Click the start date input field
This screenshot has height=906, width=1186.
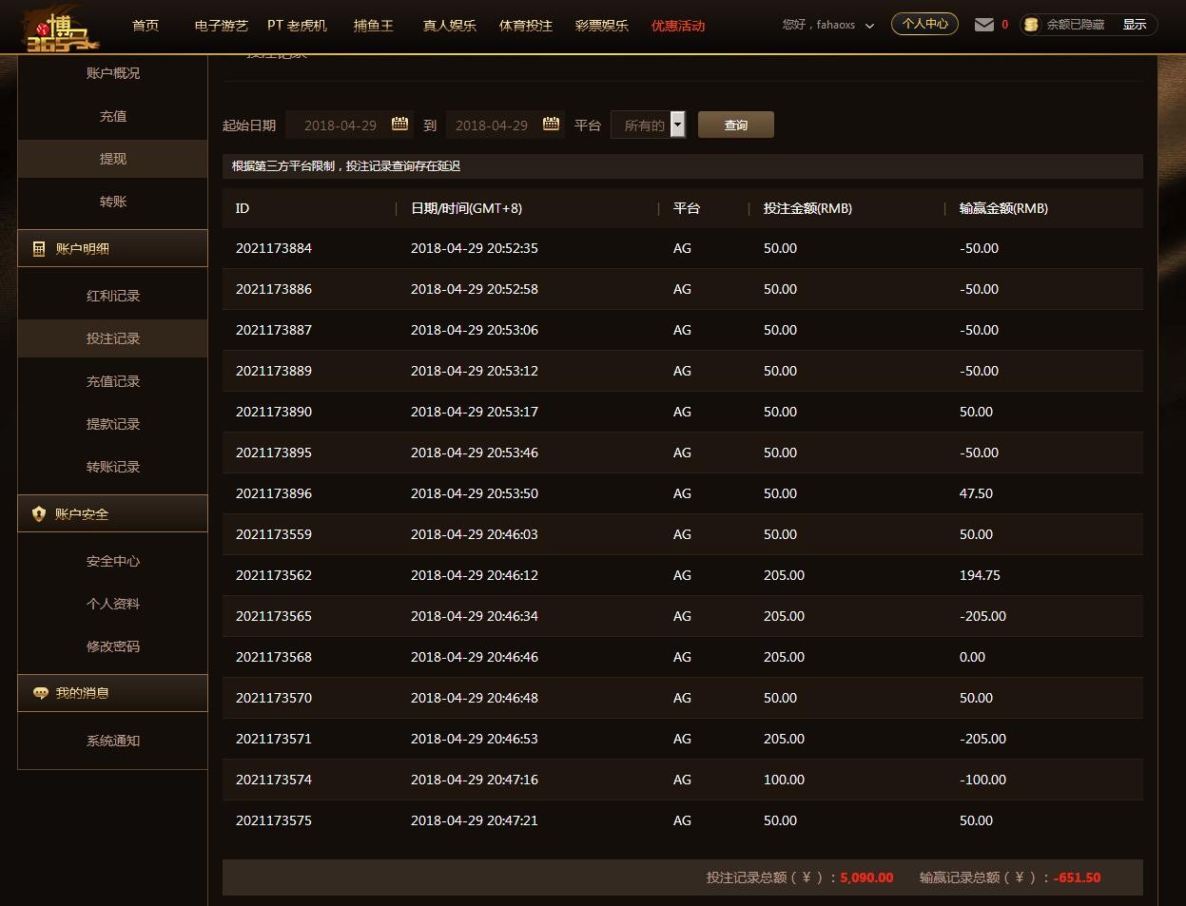click(x=340, y=125)
